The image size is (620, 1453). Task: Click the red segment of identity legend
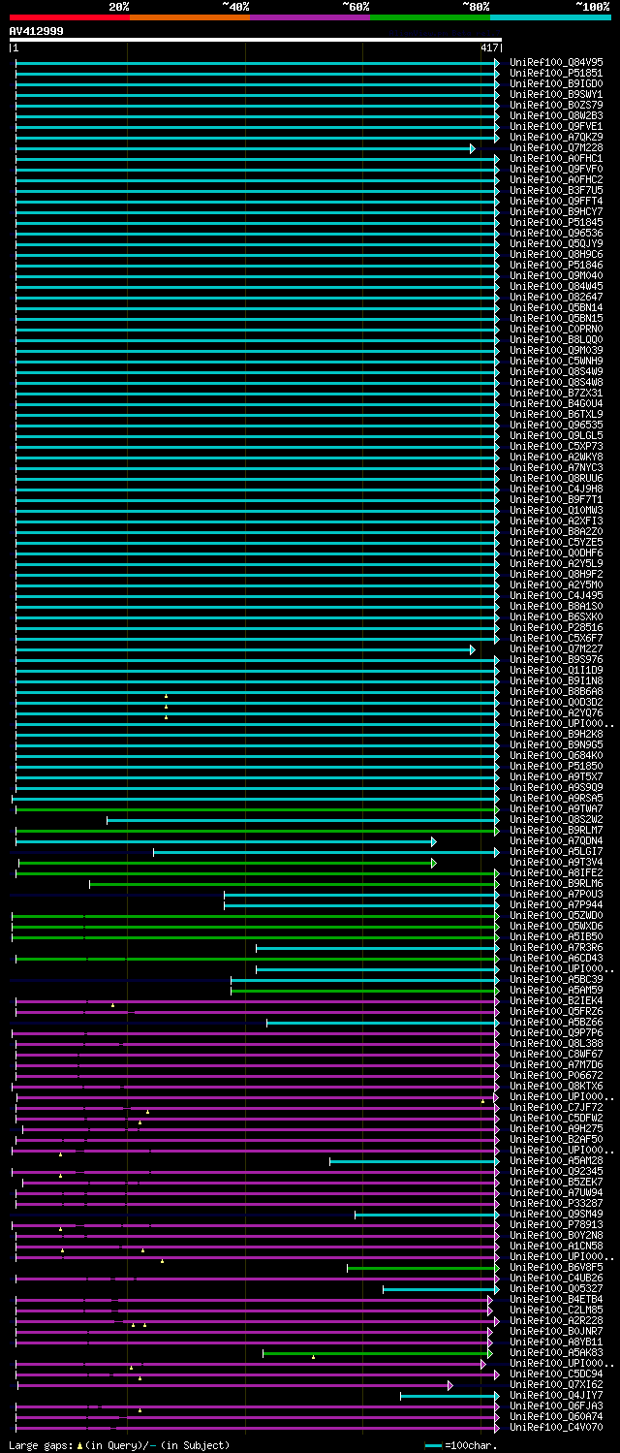click(x=69, y=16)
